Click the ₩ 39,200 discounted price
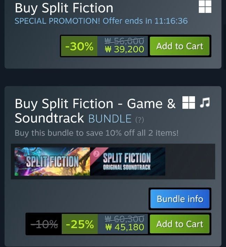 124,50
